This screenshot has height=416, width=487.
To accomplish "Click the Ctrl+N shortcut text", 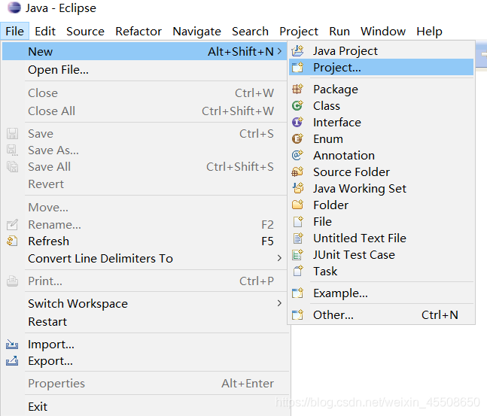I will (x=440, y=314).
